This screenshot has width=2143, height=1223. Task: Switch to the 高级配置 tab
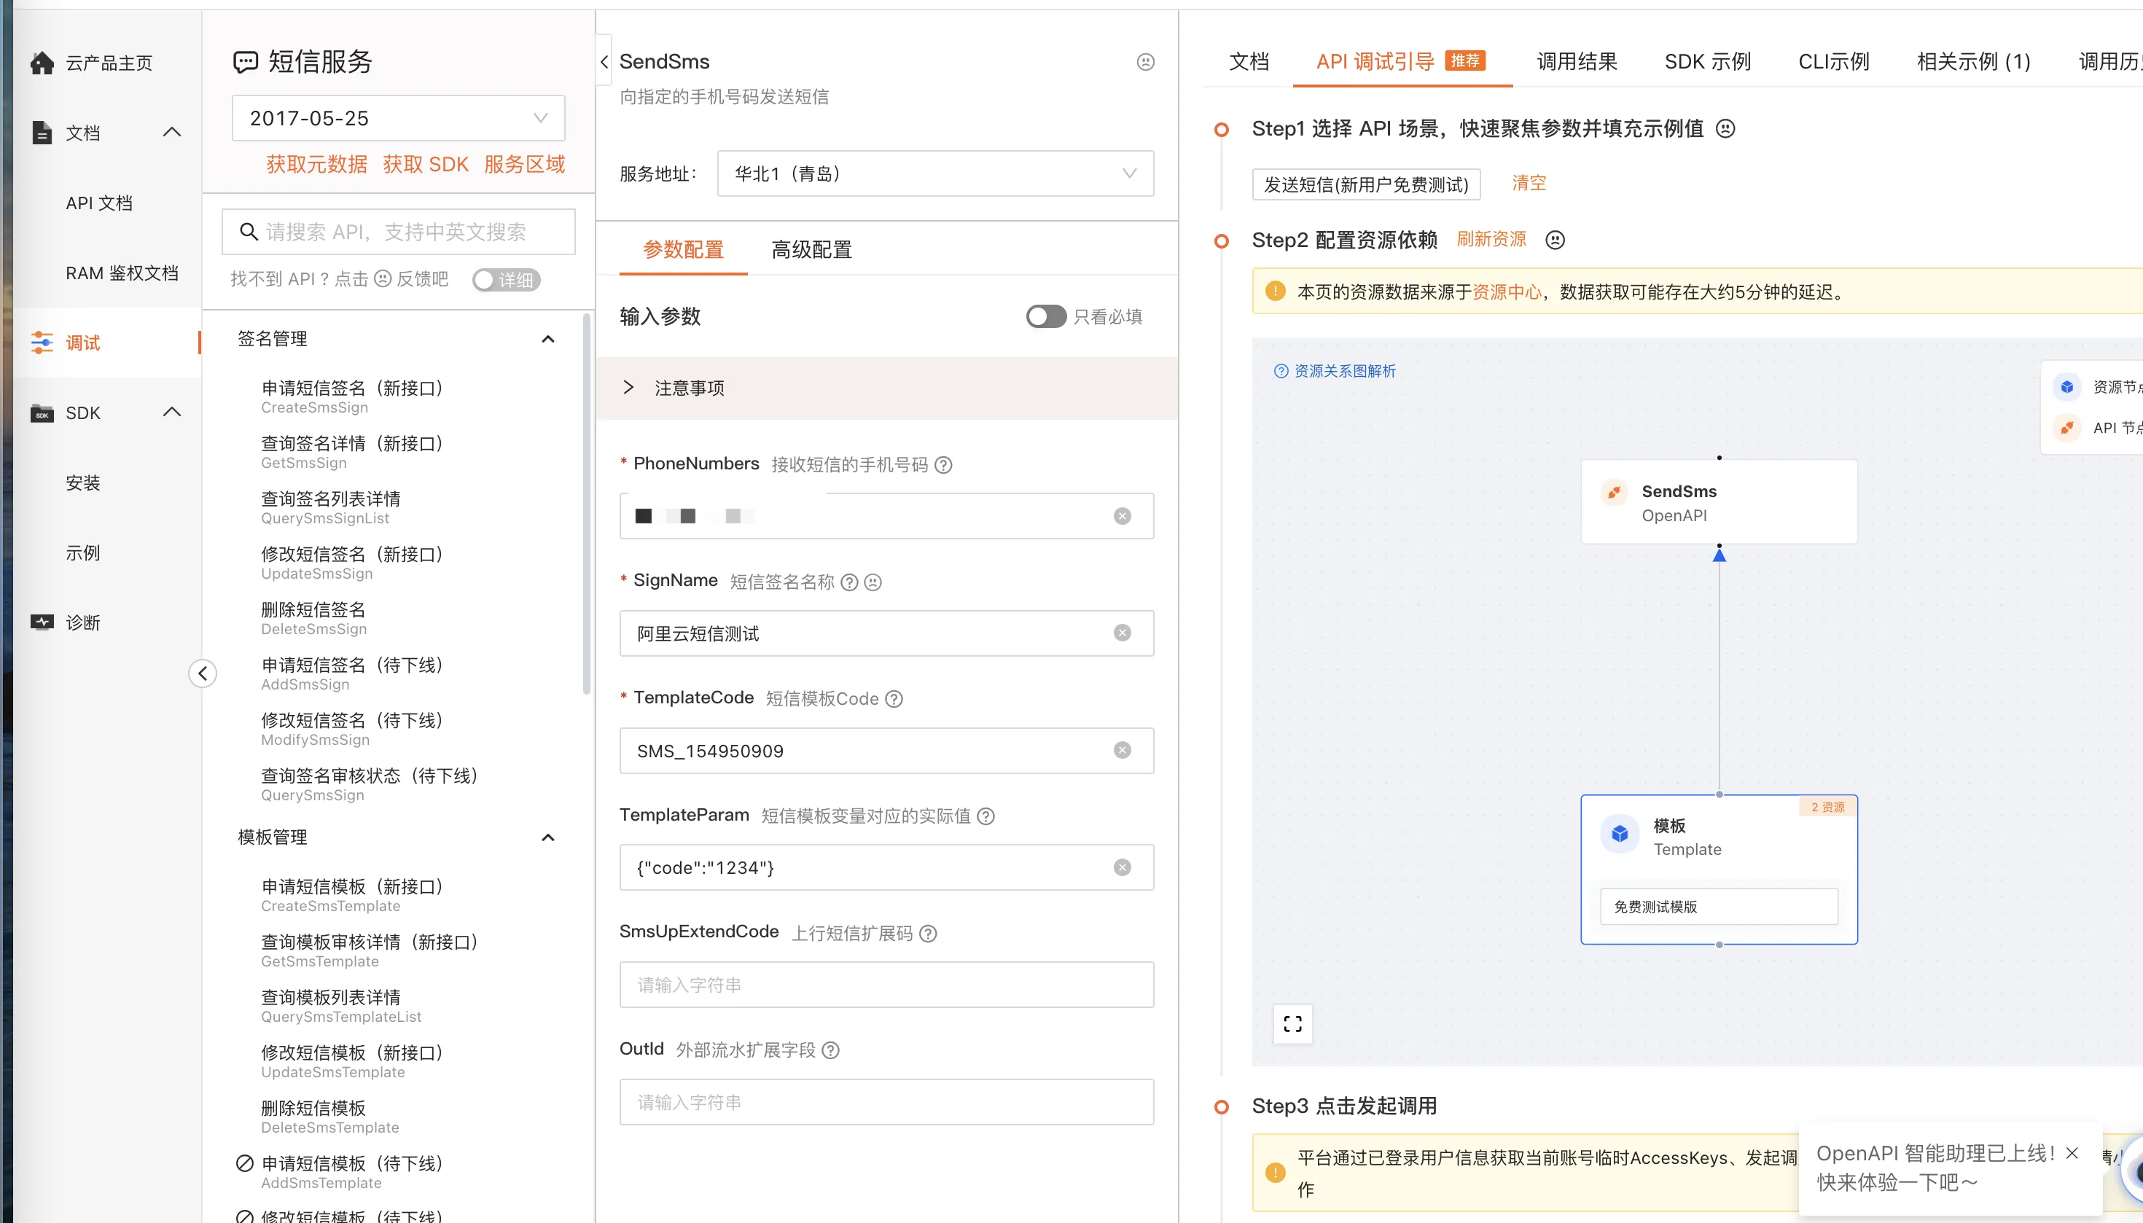tap(811, 249)
